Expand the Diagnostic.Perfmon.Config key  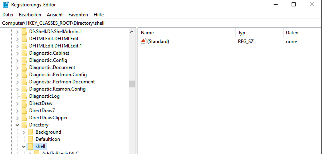point(18,75)
